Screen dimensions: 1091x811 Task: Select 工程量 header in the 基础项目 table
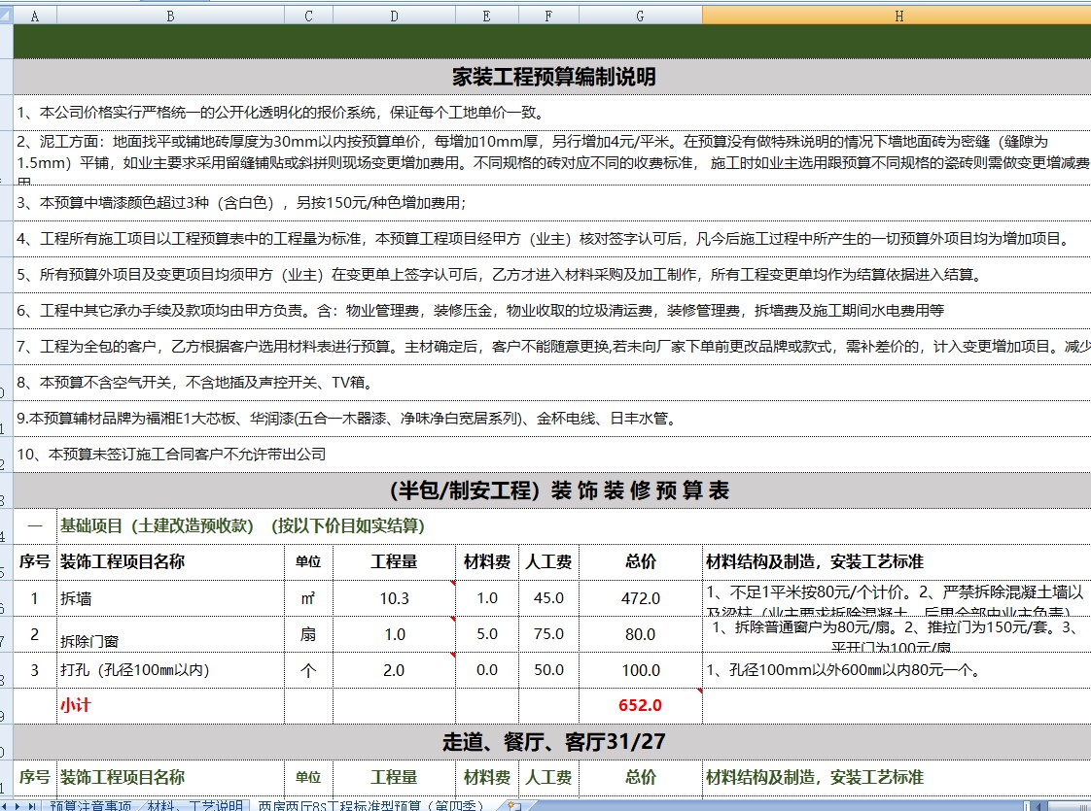[x=394, y=562]
